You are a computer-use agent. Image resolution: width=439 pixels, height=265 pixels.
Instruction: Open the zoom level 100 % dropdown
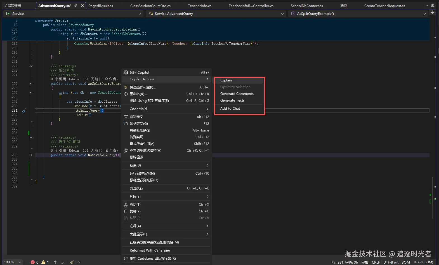13,262
